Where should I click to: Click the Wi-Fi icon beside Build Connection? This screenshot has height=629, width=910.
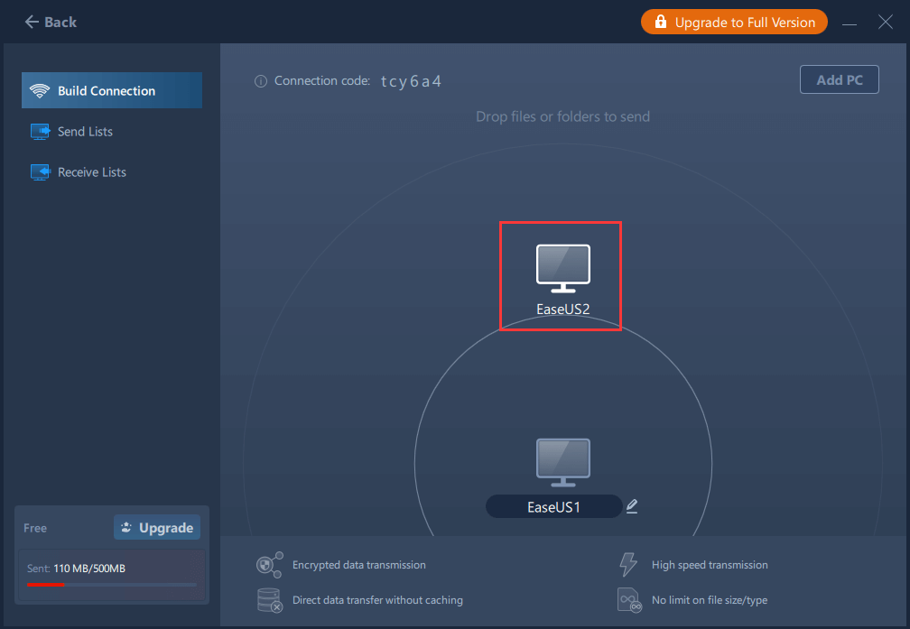point(40,90)
